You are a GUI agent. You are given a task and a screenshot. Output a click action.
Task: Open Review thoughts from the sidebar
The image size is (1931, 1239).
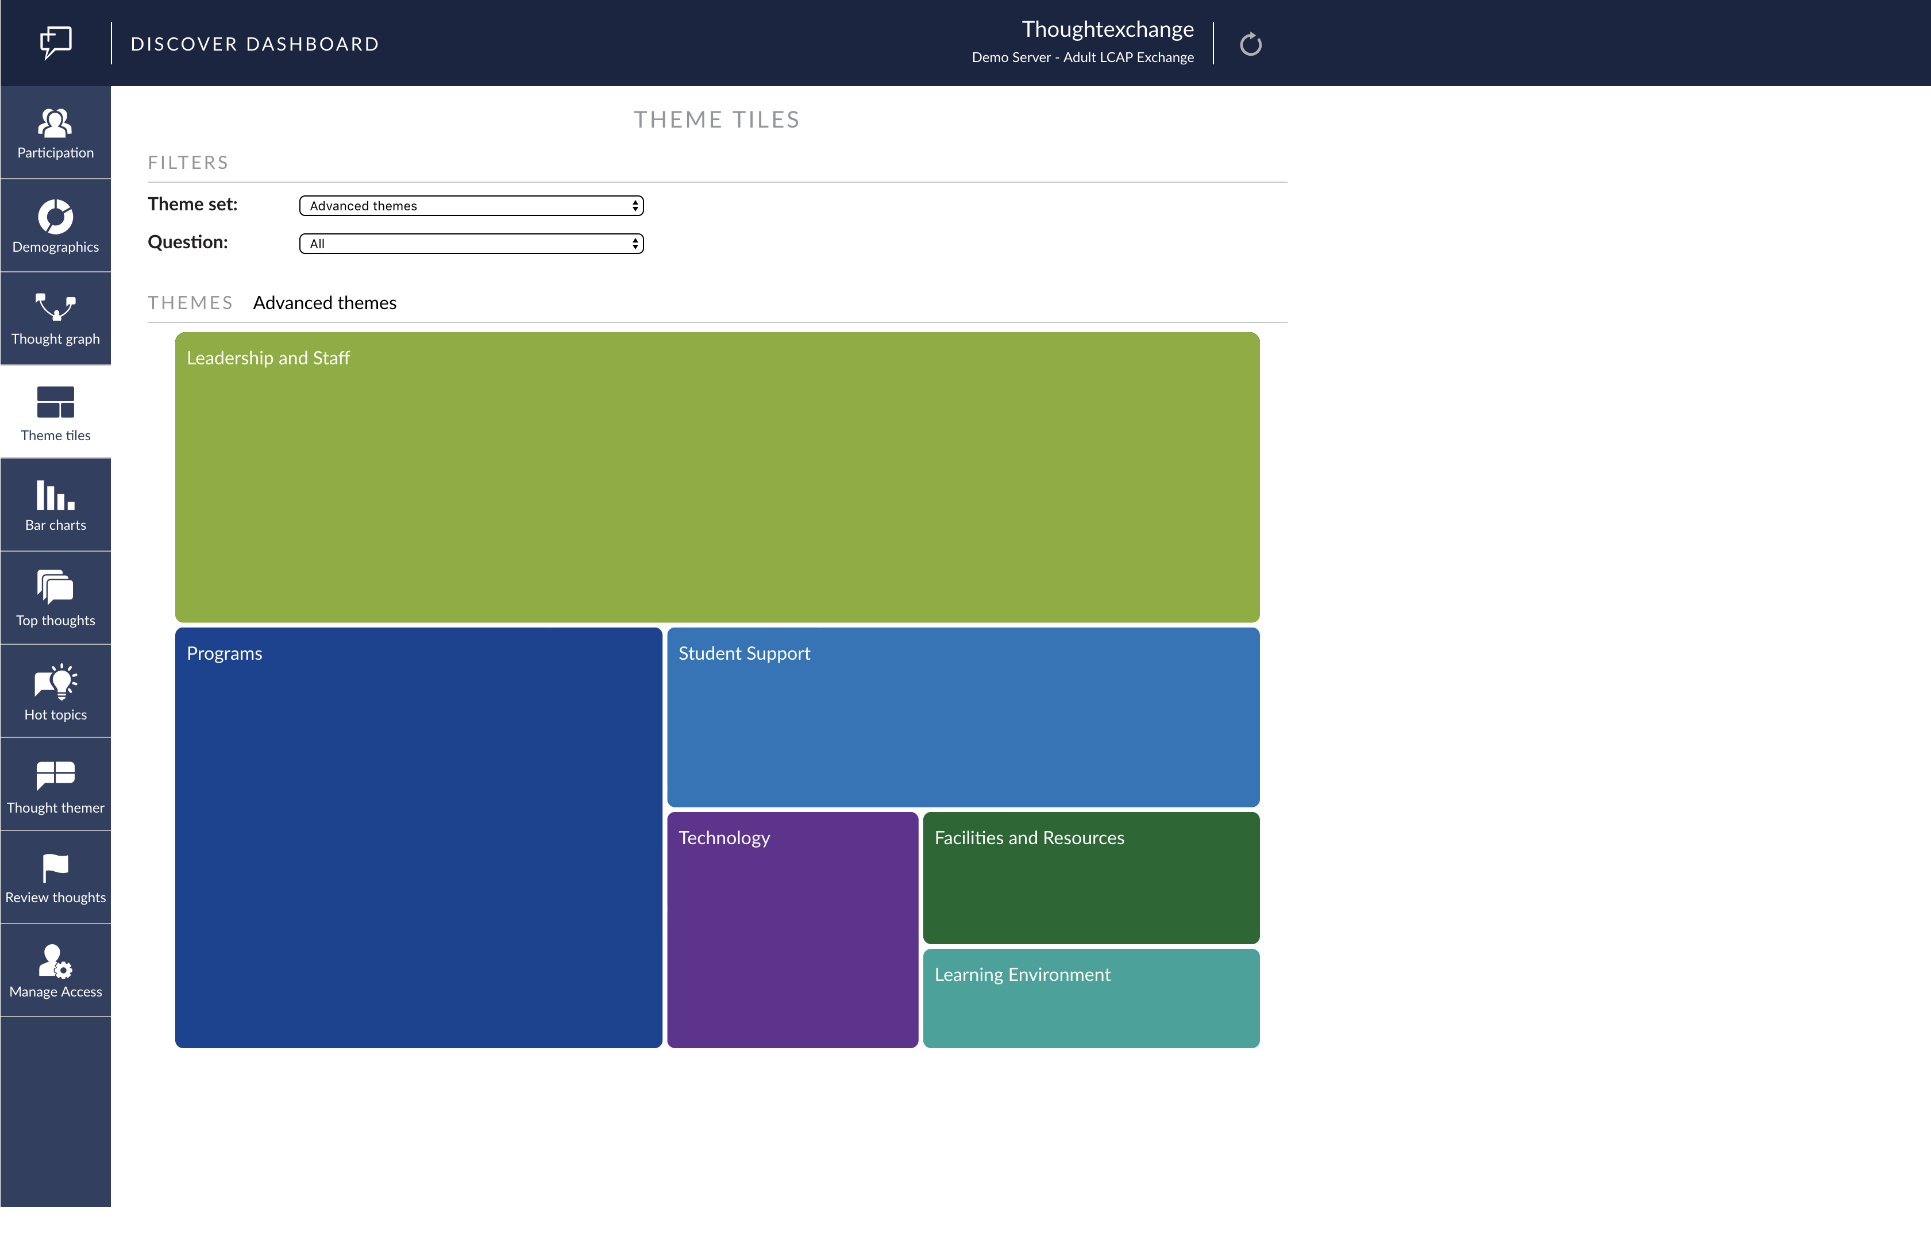(x=56, y=878)
